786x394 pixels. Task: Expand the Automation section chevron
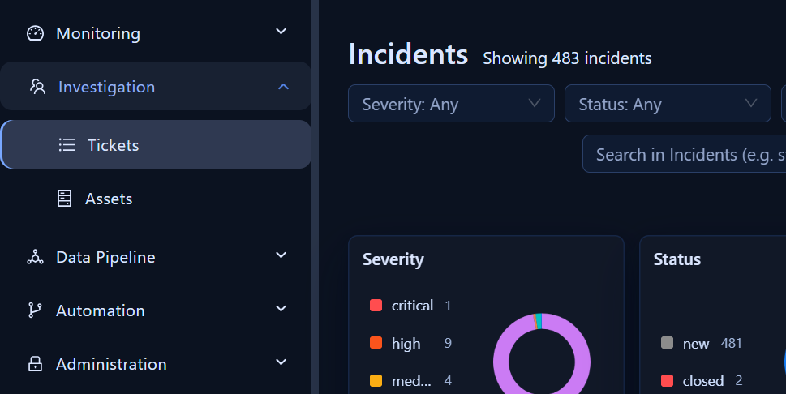tap(281, 309)
